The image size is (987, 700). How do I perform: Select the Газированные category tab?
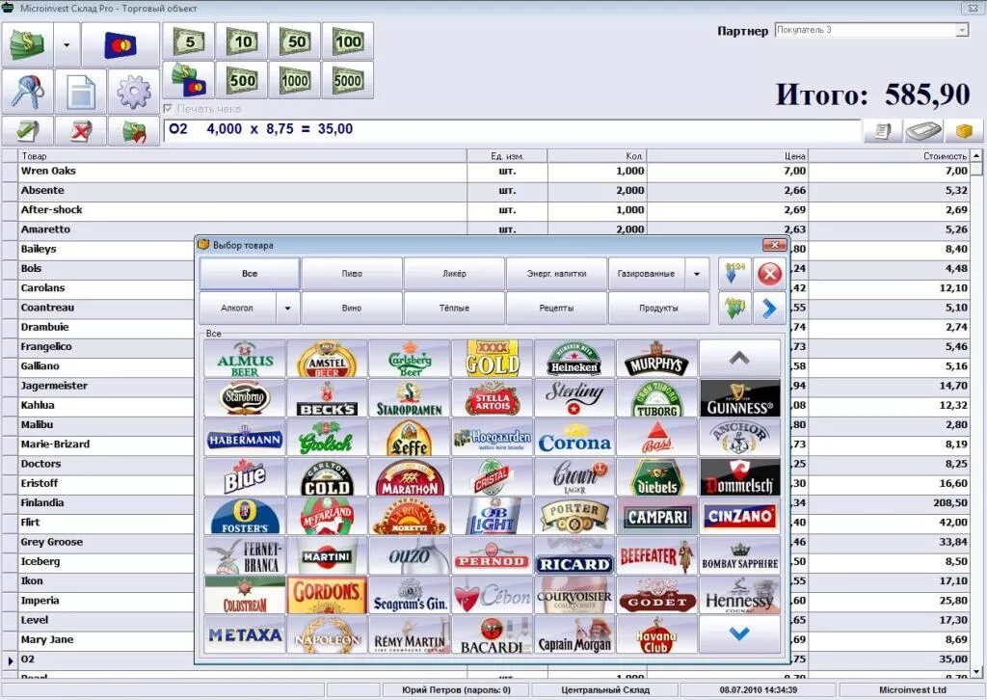[647, 274]
